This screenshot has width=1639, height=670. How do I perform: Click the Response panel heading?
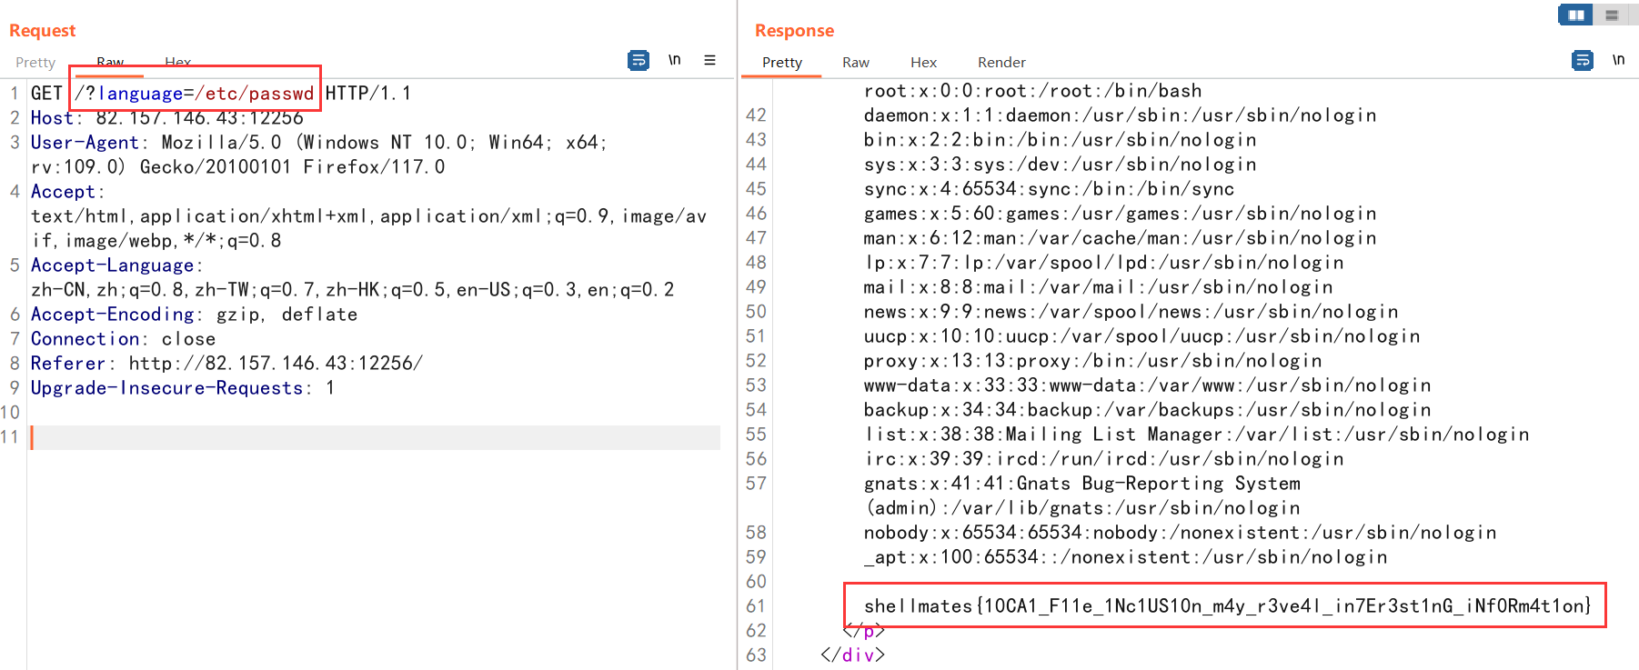pos(794,30)
